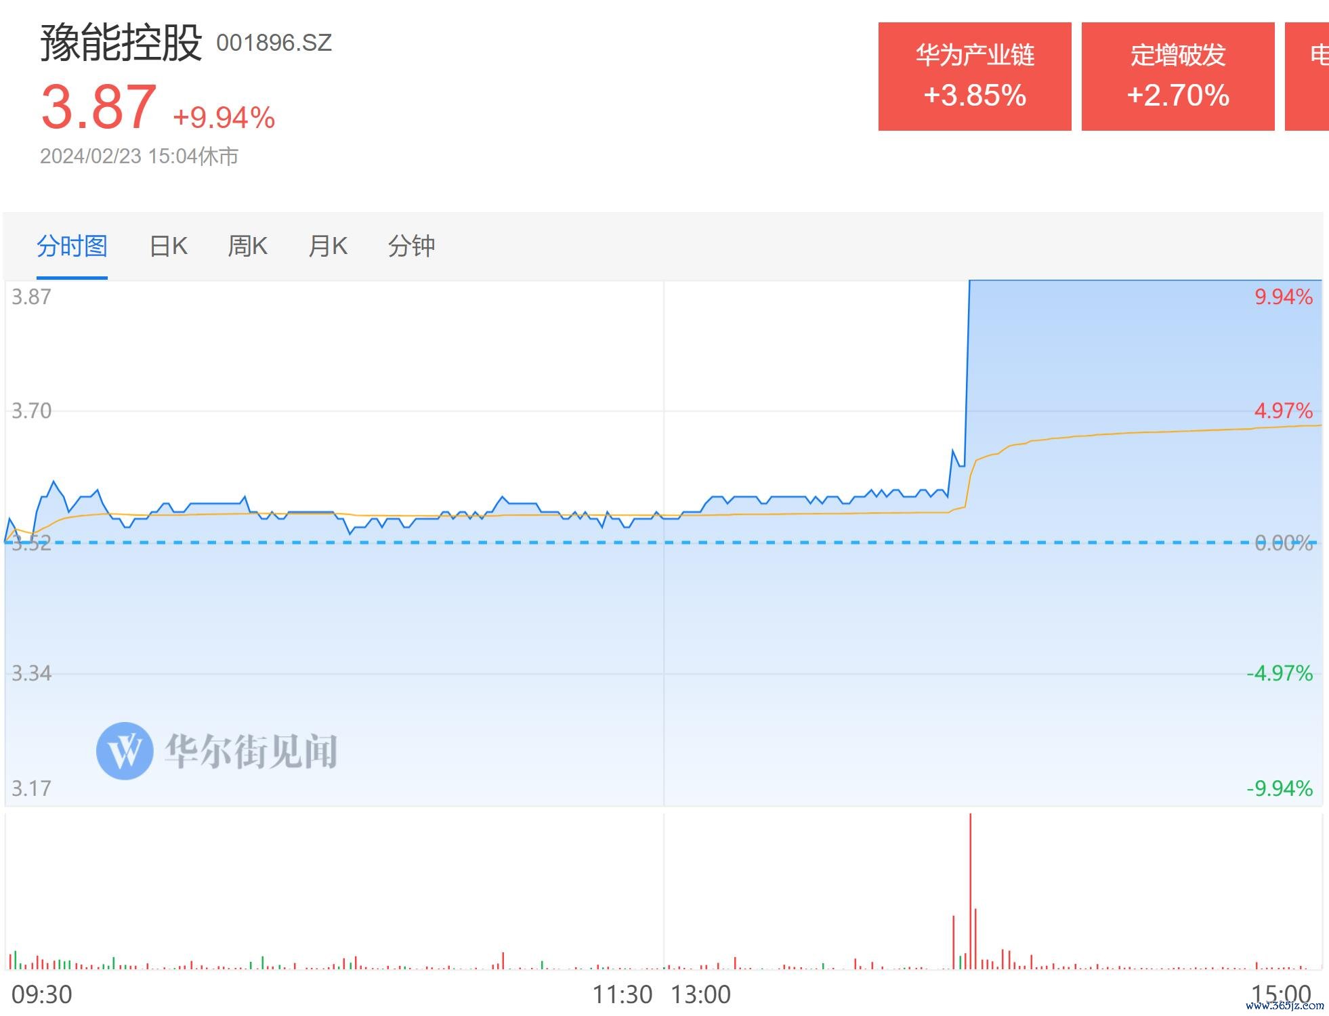Image resolution: width=1329 pixels, height=1016 pixels.
Task: Click the 13:00 time axis label
Action: pyautogui.click(x=701, y=995)
